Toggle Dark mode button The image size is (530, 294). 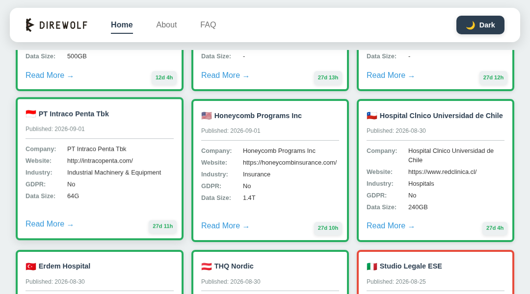pyautogui.click(x=480, y=25)
